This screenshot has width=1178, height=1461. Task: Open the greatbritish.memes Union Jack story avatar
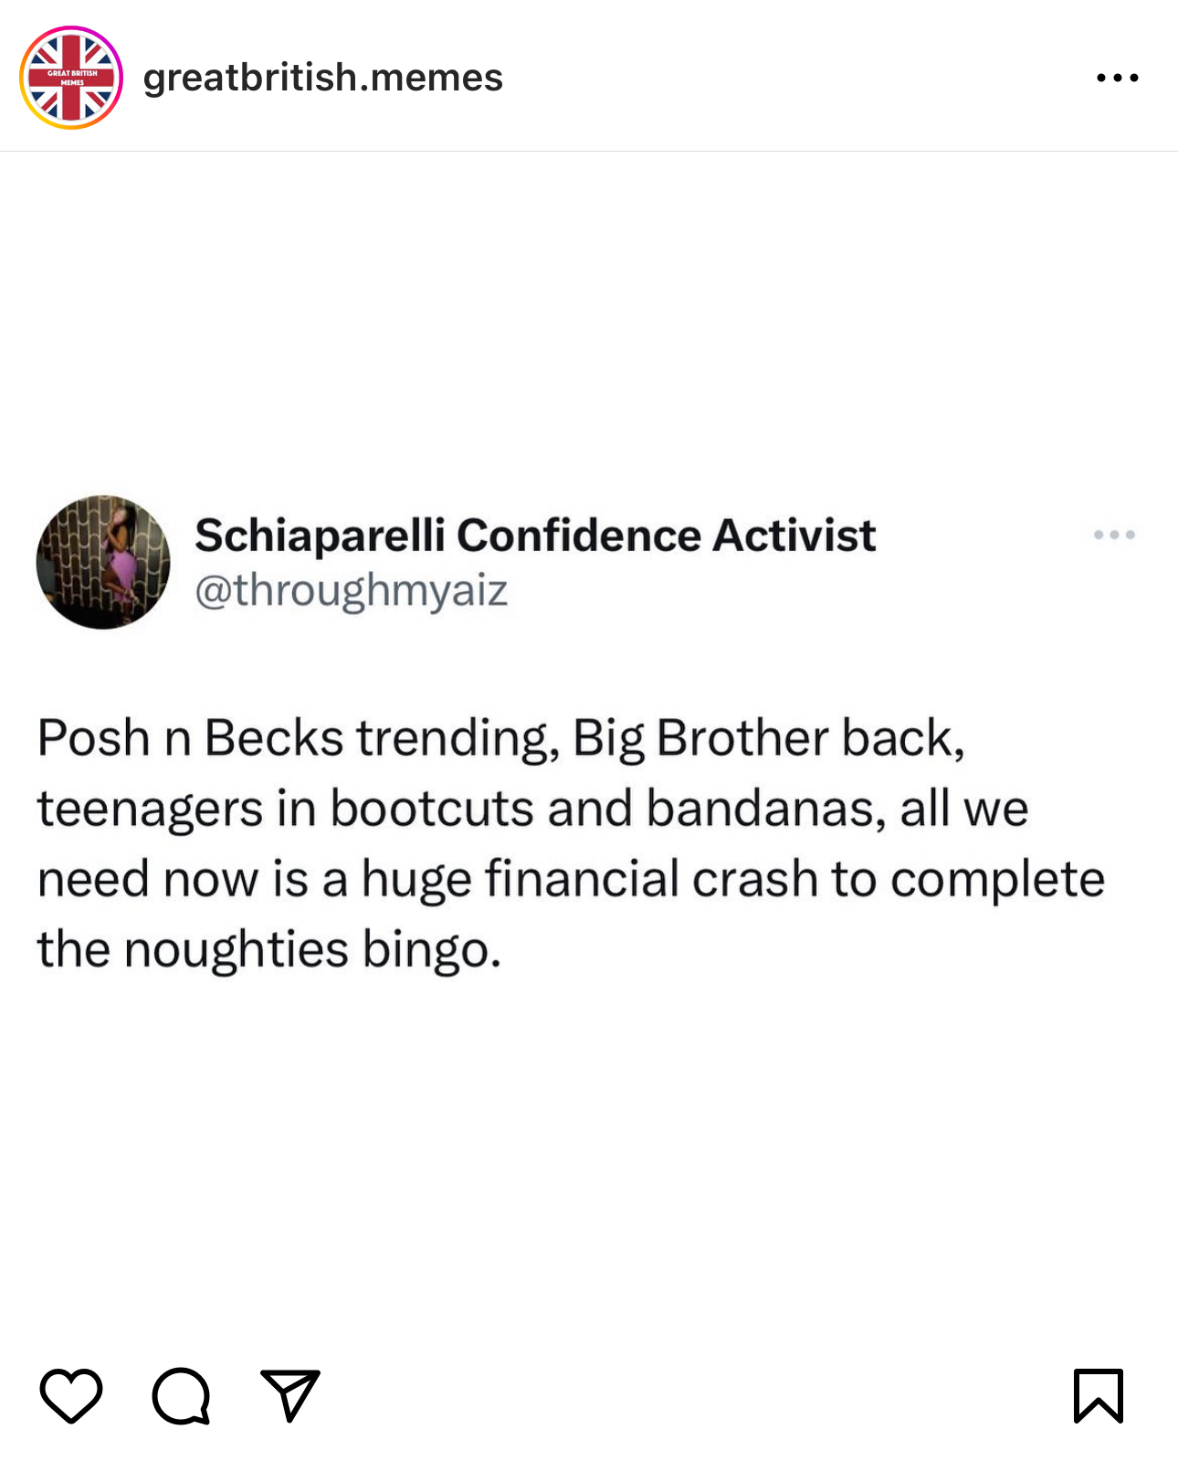(x=71, y=78)
